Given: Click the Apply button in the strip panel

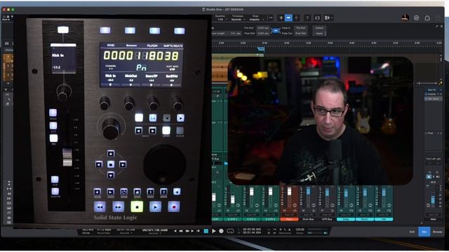Looking at the screenshot, I should click(x=319, y=34).
